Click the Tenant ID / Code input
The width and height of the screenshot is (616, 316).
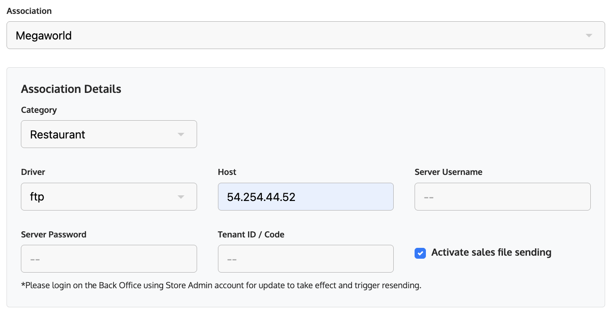305,259
